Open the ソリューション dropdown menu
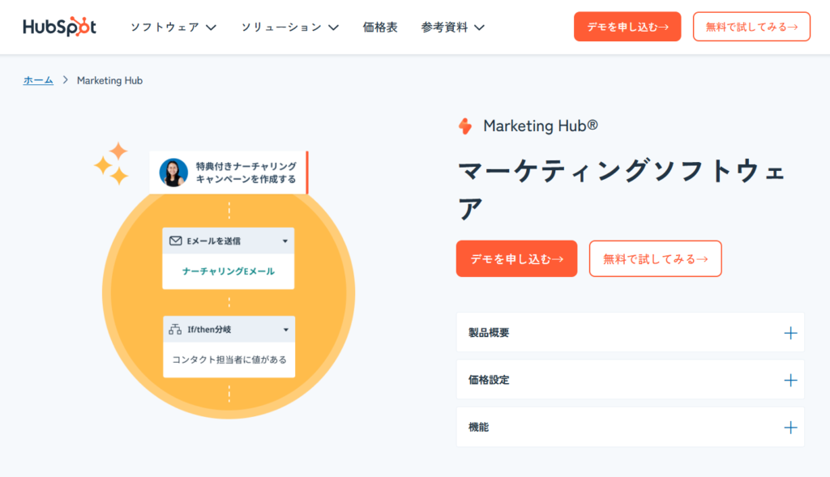Screen dimensions: 830x477 (290, 27)
